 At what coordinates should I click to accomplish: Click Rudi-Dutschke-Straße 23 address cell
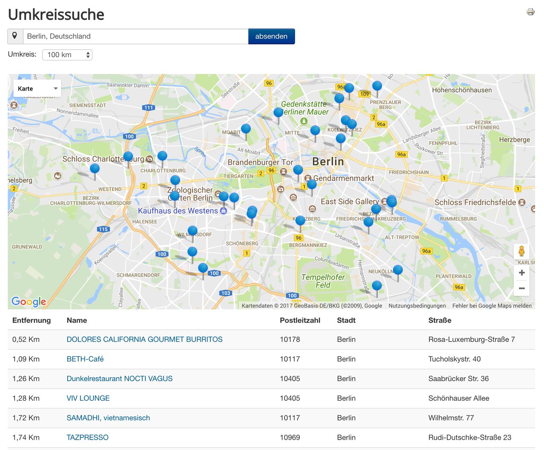point(470,437)
